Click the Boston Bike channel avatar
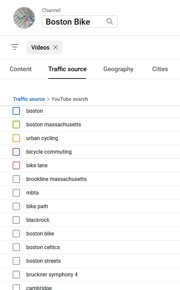Screen dimensions: 180x290 (24, 18)
